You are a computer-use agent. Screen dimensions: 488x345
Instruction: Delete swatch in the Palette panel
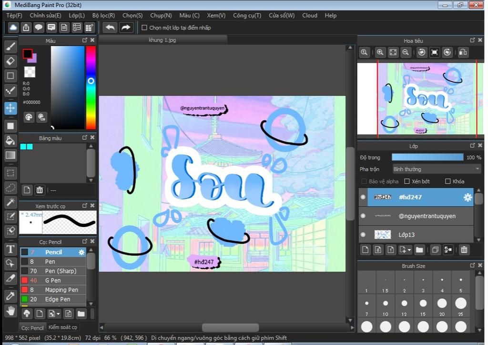(40, 190)
